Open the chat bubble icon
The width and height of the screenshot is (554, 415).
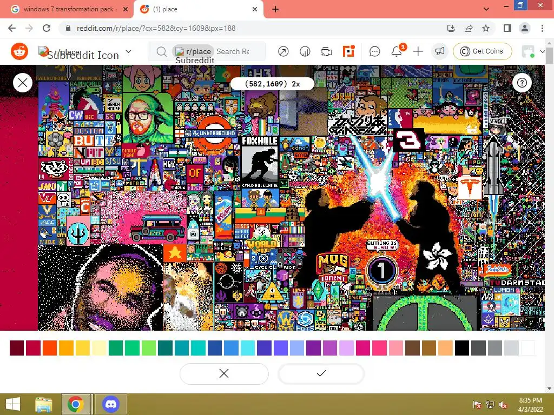coord(374,51)
